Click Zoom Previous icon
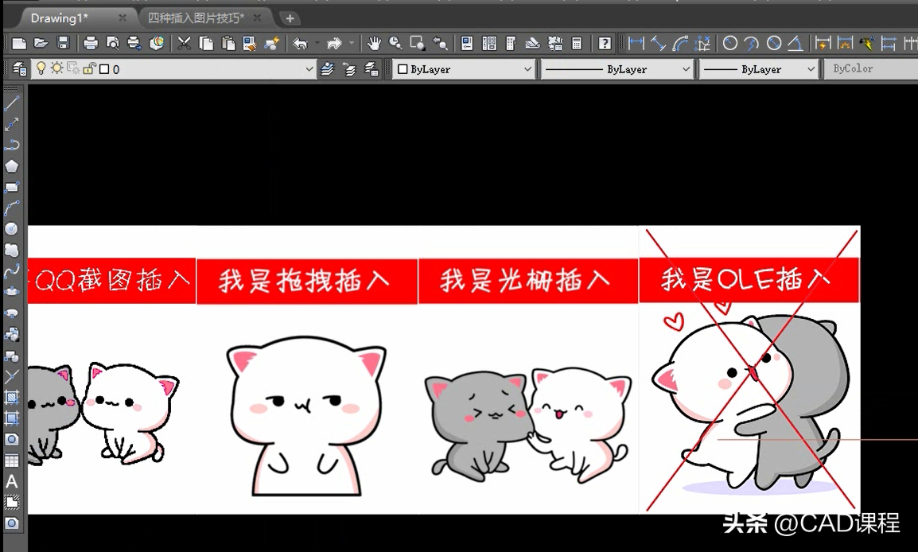Viewport: 918px width, 552px height. 440,43
